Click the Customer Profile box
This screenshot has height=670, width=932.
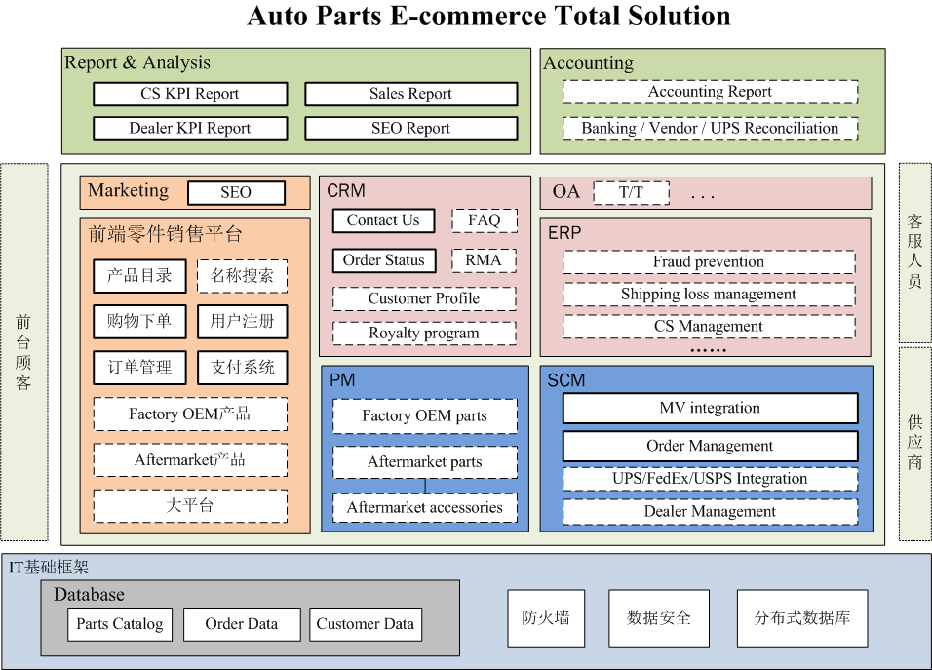click(x=424, y=298)
